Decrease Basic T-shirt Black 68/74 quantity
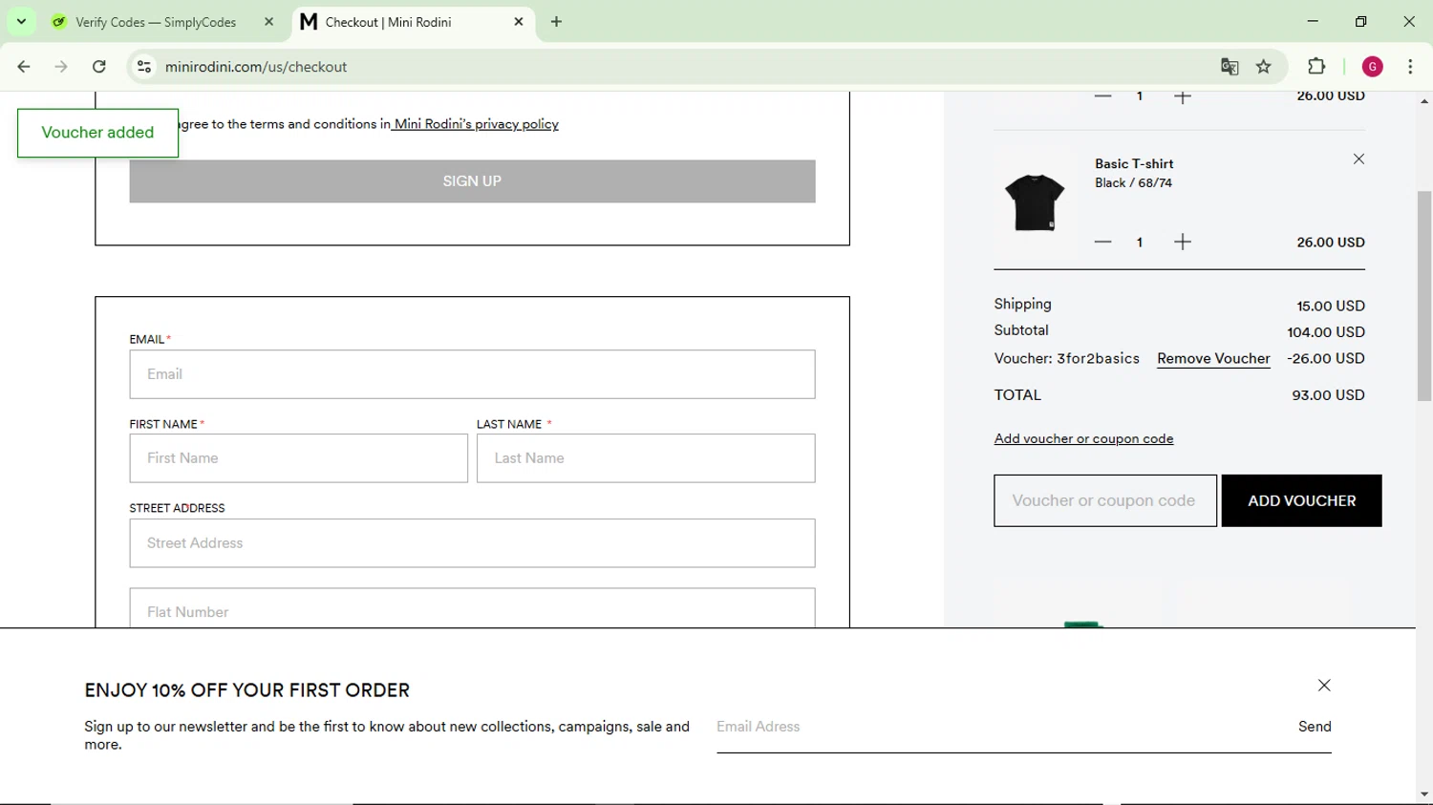Viewport: 1433px width, 805px height. (x=1102, y=243)
